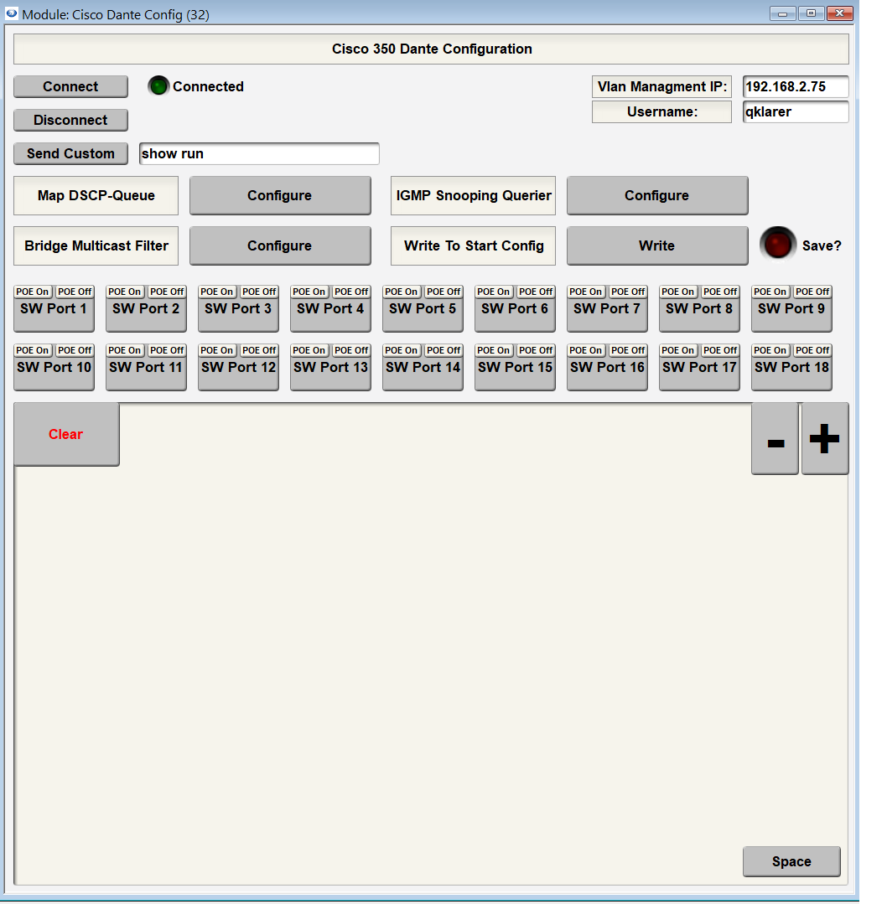The image size is (887, 904).
Task: Enable POE On for SW Port 1
Action: click(32, 291)
